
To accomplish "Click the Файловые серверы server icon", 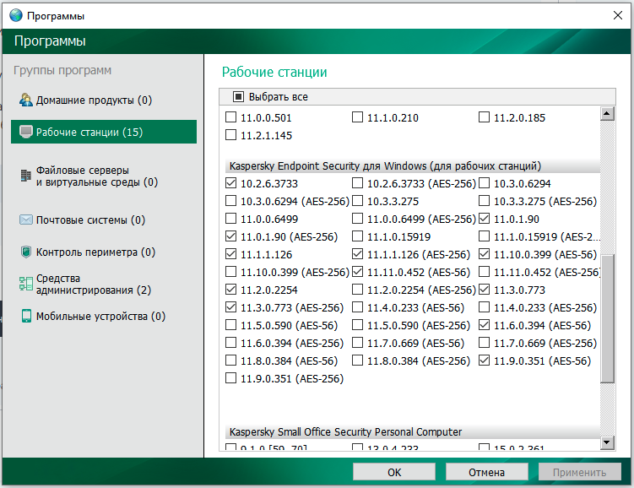I will tap(26, 176).
